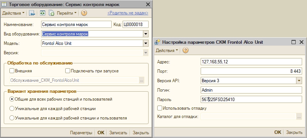Click the CKM settings window title icon
This screenshot has height=138, width=307.
click(x=157, y=42)
